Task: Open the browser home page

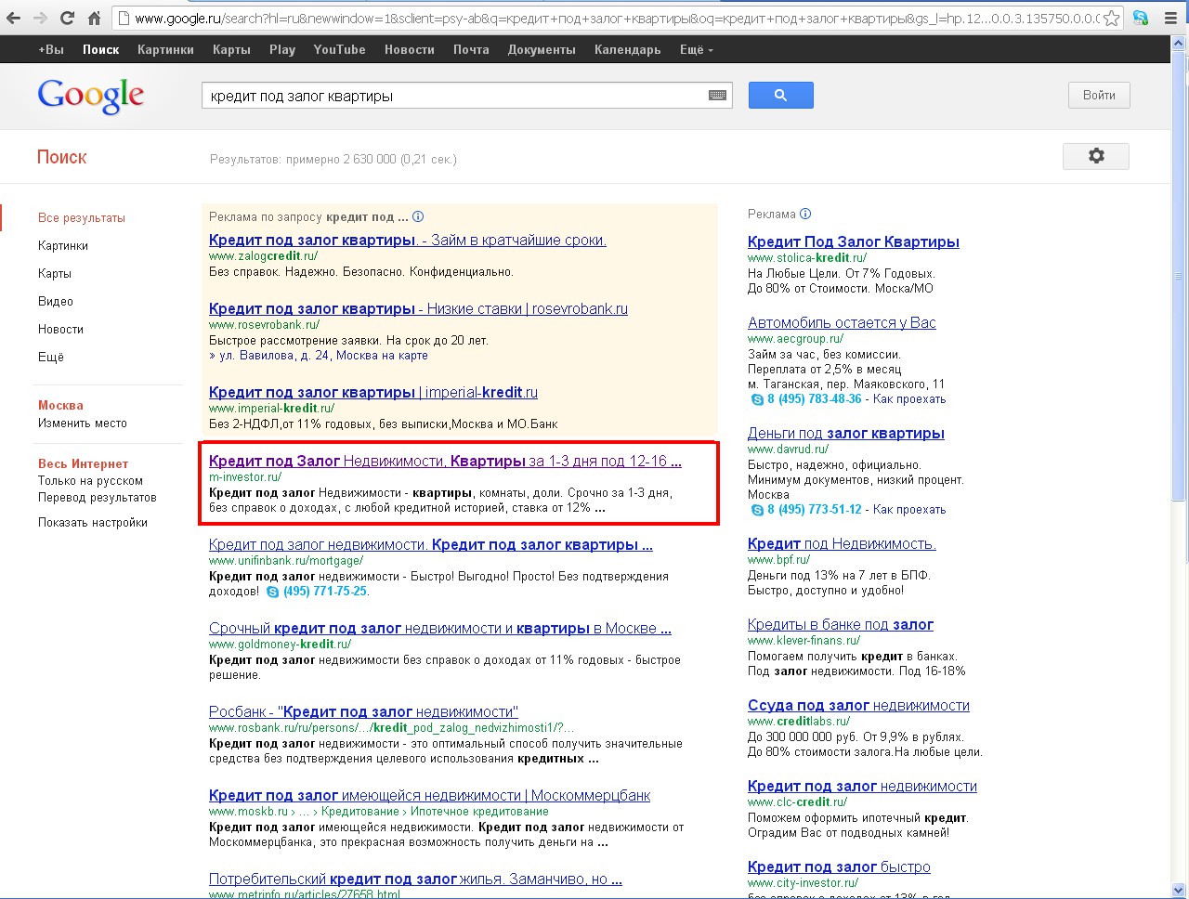Action: pos(94,18)
